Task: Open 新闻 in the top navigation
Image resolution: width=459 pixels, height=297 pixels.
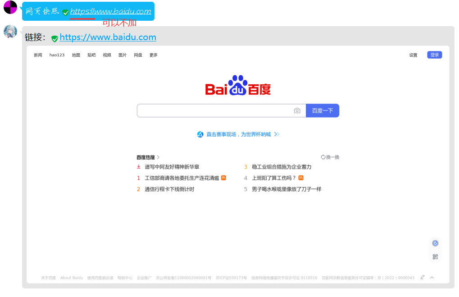Action: pyautogui.click(x=38, y=55)
